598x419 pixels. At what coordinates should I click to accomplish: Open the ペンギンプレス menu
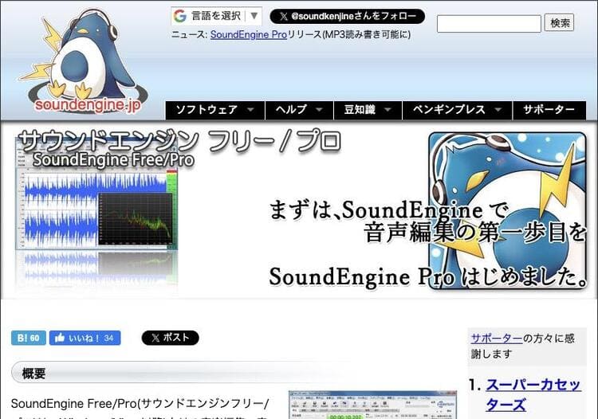click(458, 110)
